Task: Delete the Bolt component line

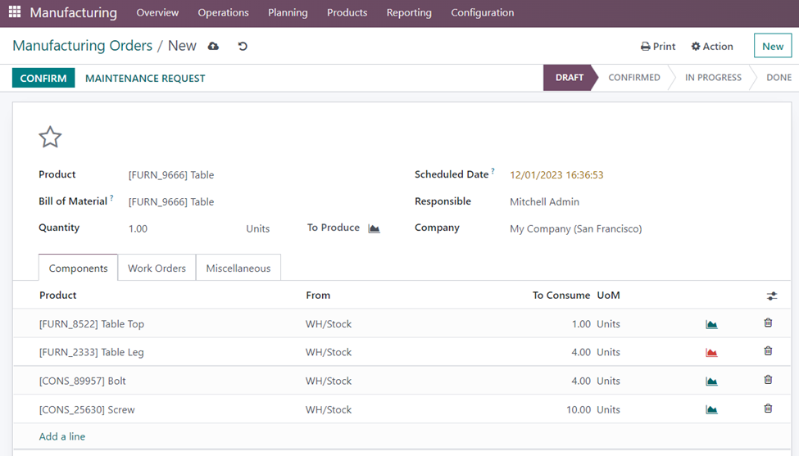Action: 768,380
